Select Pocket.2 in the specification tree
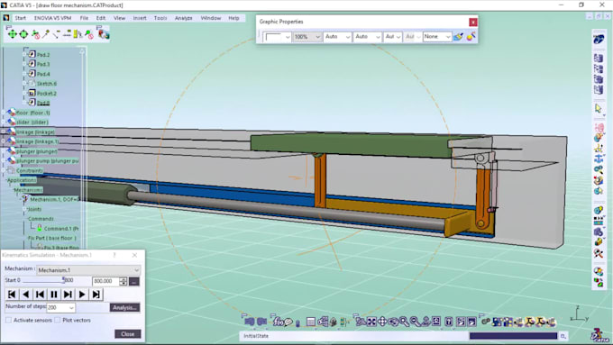 click(x=47, y=94)
